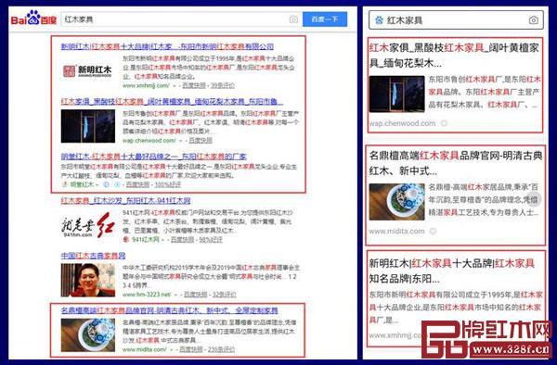Open the 39条评价 reviews link
The image size is (557, 365).
[x=223, y=85]
